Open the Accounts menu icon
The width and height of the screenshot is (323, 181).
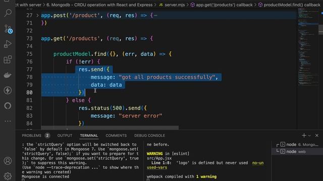[8, 161]
